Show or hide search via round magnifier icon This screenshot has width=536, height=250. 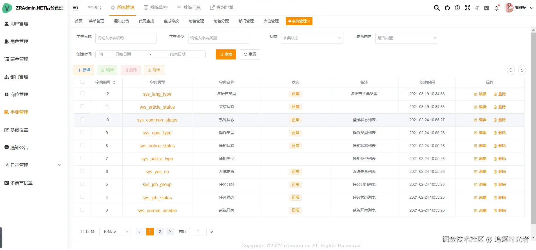pos(511,70)
